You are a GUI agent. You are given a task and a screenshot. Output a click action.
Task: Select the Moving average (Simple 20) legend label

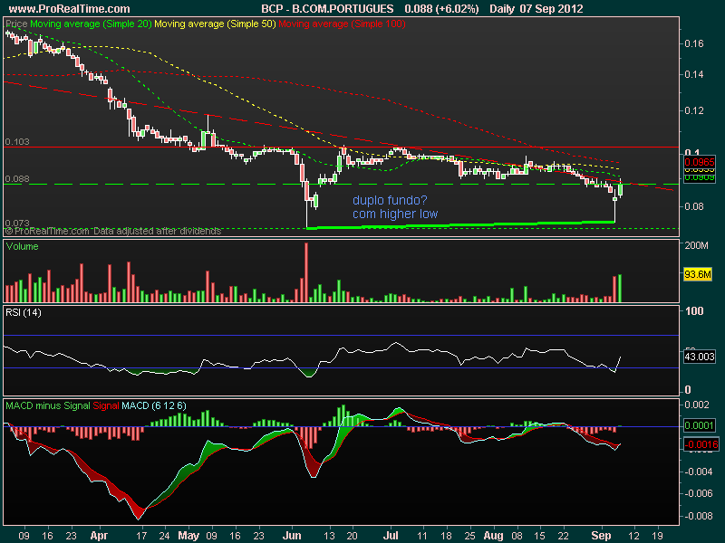pyautogui.click(x=90, y=20)
